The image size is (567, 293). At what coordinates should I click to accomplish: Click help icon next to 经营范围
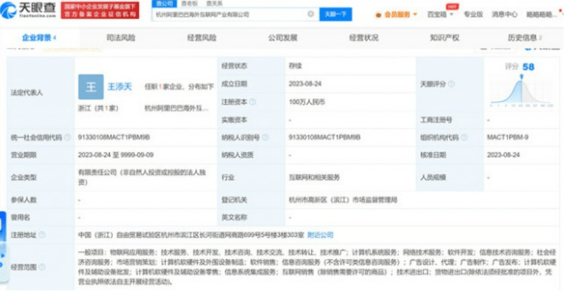pos(43,267)
